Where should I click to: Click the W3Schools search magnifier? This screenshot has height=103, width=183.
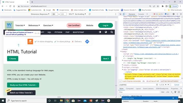coord(112,32)
